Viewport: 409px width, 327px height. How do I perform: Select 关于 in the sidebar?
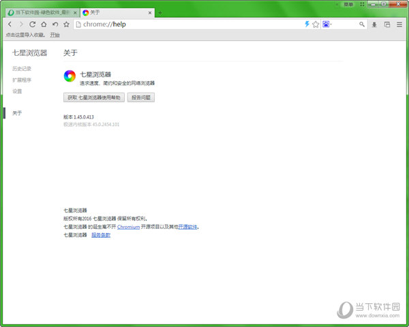click(x=17, y=113)
